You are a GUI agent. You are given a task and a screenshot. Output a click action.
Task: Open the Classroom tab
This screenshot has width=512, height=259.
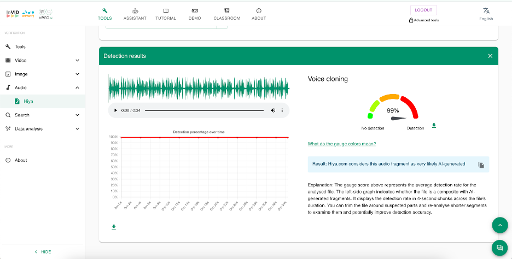point(226,14)
